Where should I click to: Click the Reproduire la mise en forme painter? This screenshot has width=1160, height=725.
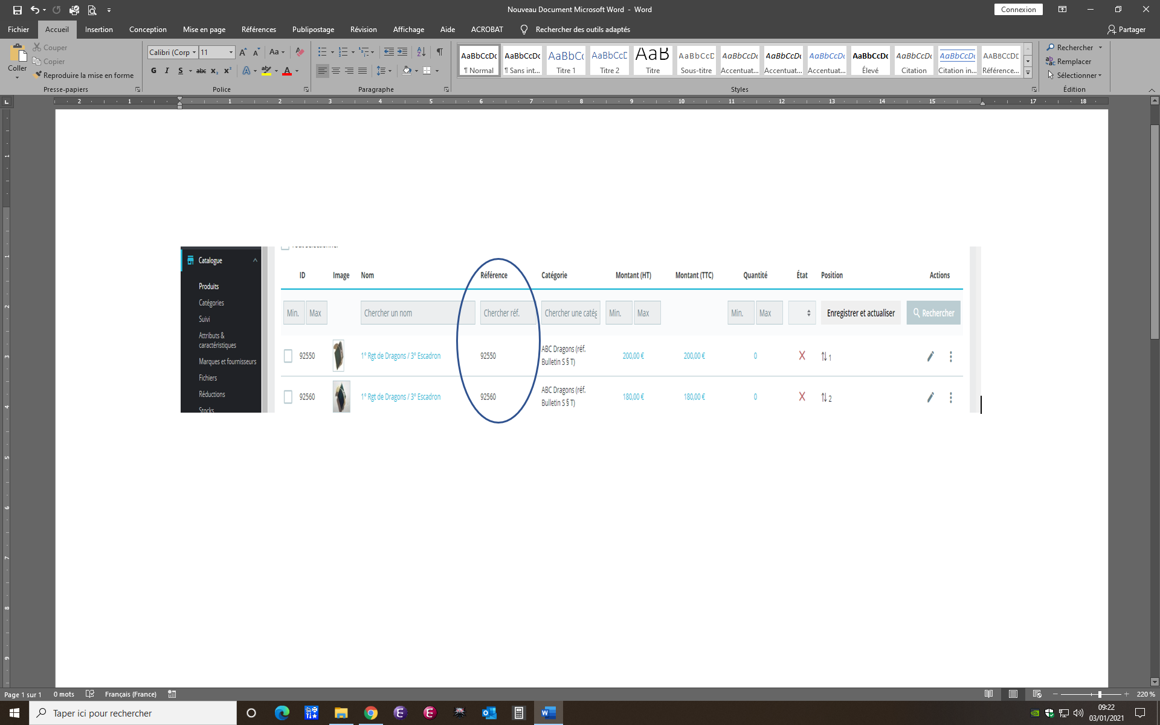coord(84,76)
